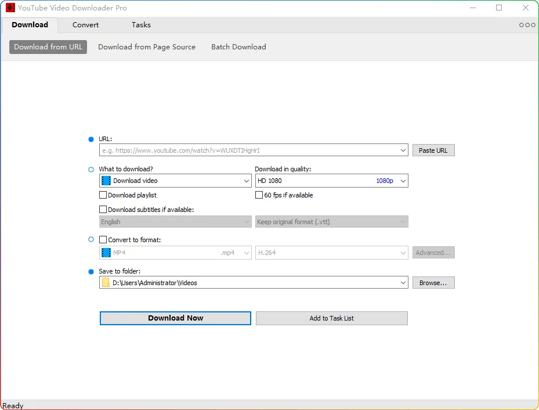Viewport: 539px width, 410px height.
Task: Minimize the YouTube Video Downloader Pro window
Action: click(x=473, y=8)
